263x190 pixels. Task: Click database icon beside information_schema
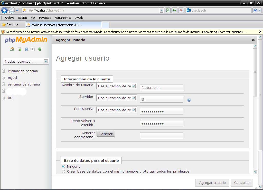point(4,71)
